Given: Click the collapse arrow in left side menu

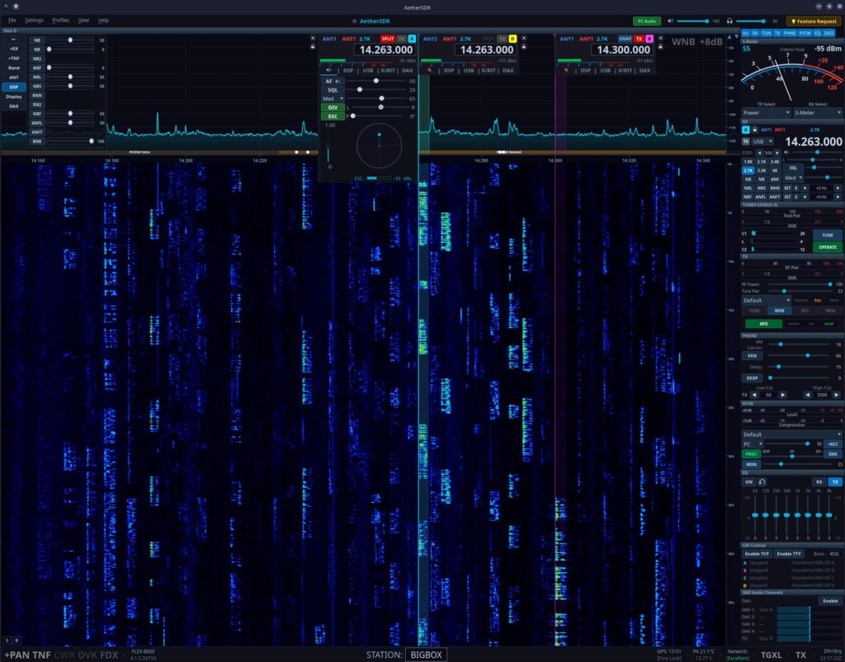Looking at the screenshot, I should coord(14,40).
